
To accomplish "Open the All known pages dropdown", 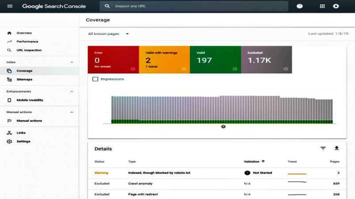I will [108, 34].
